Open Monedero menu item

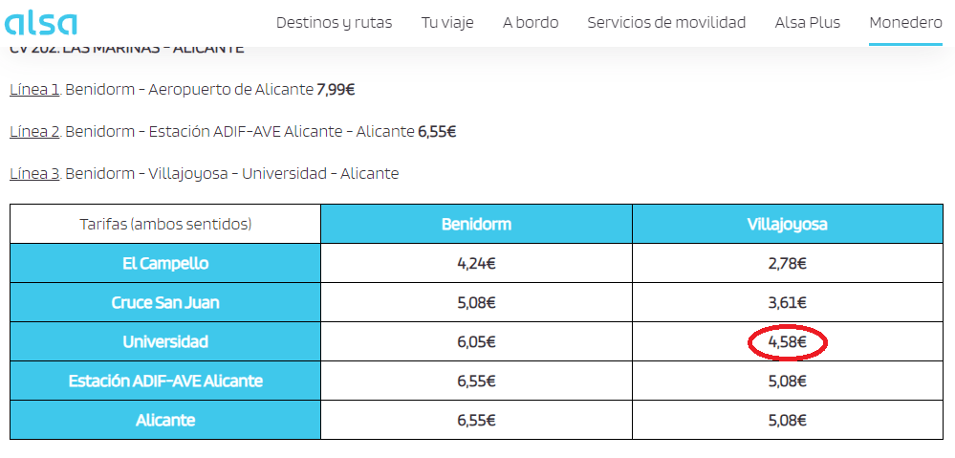click(905, 22)
